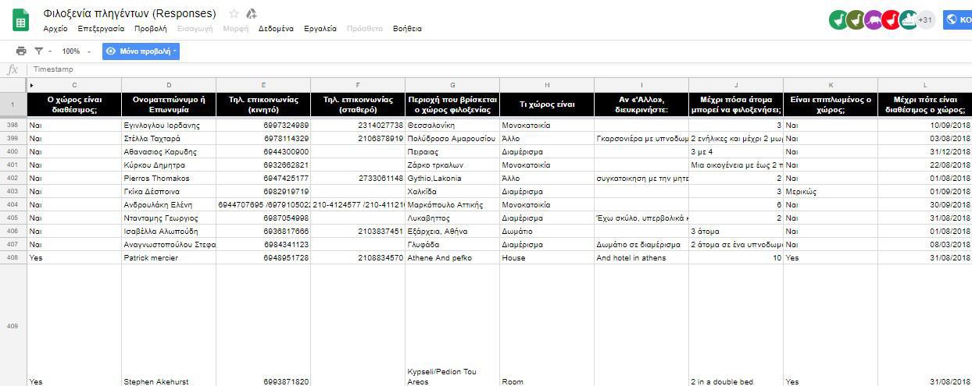This screenshot has width=972, height=386.
Task: Click the teal ship viewer avatar
Action: click(908, 19)
